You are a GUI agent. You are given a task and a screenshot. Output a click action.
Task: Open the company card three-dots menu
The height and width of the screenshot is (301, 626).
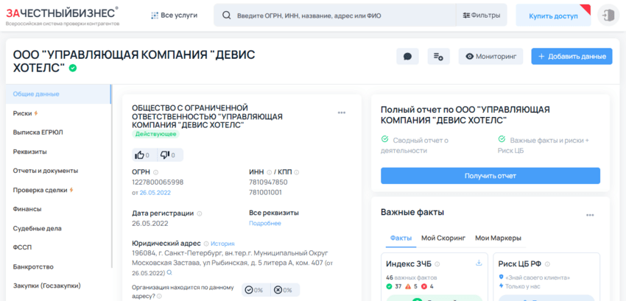click(341, 113)
